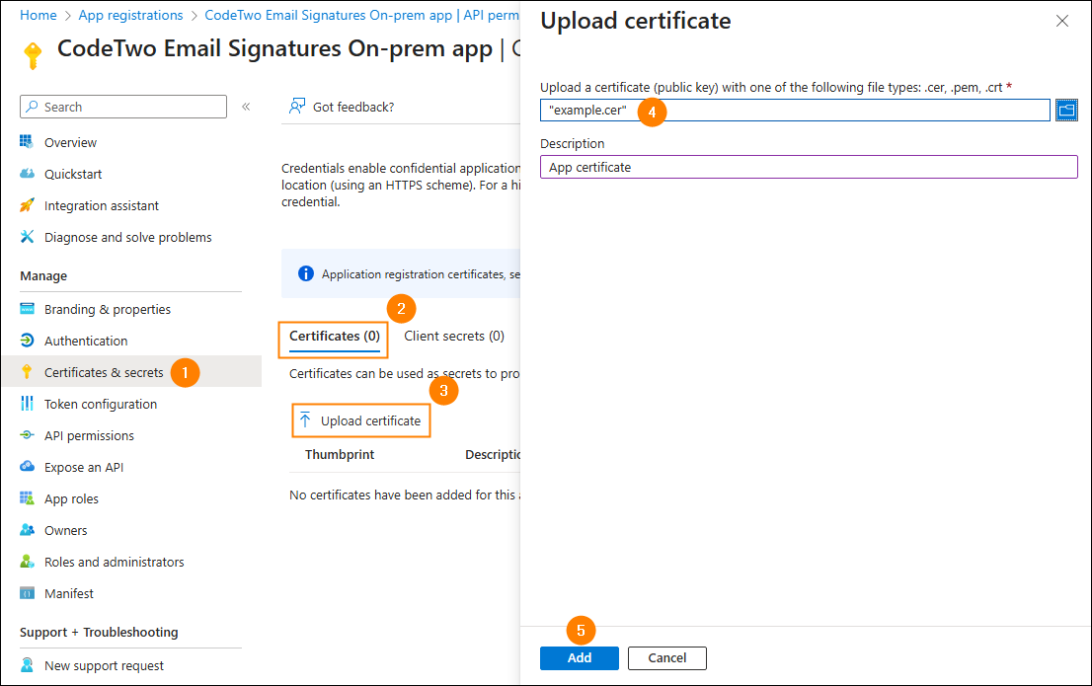Navigate to Home in the breadcrumb
Viewport: 1092px width, 686px height.
tap(38, 15)
